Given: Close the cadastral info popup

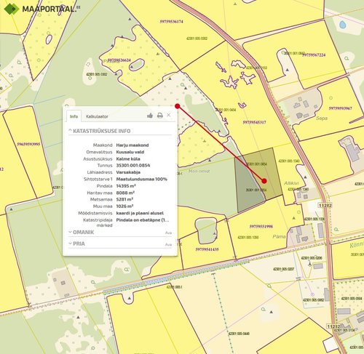Looking at the screenshot, I should click(x=169, y=115).
